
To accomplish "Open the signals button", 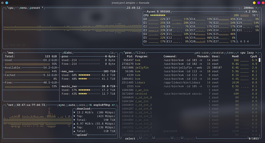I will coord(189,139).
